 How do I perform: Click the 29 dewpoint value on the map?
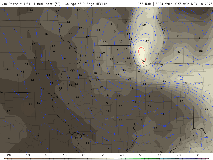144,25
